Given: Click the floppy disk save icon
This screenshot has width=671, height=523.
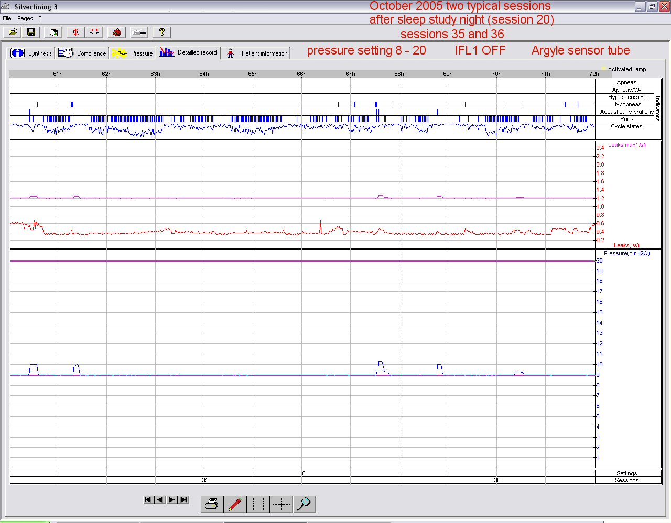Looking at the screenshot, I should pos(31,32).
